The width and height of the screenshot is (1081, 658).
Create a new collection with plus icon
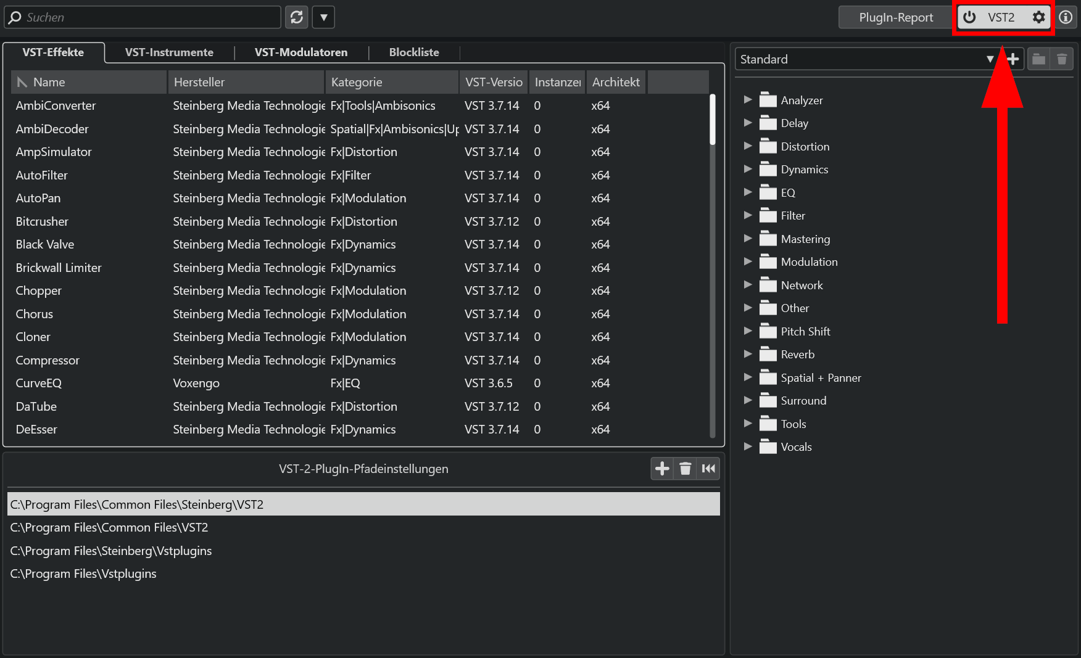1013,59
